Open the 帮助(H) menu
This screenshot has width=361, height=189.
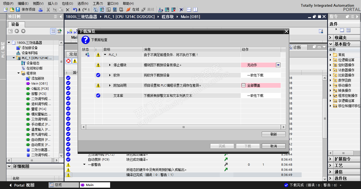pyautogui.click(x=128, y=3)
